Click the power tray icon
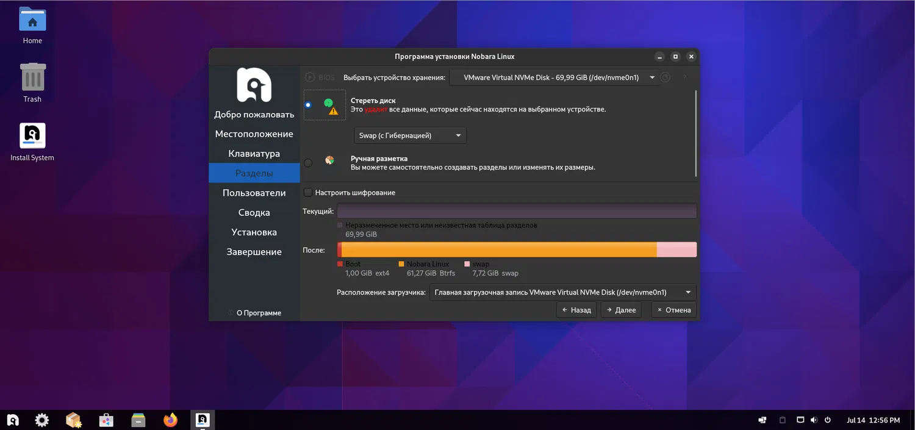 [828, 420]
